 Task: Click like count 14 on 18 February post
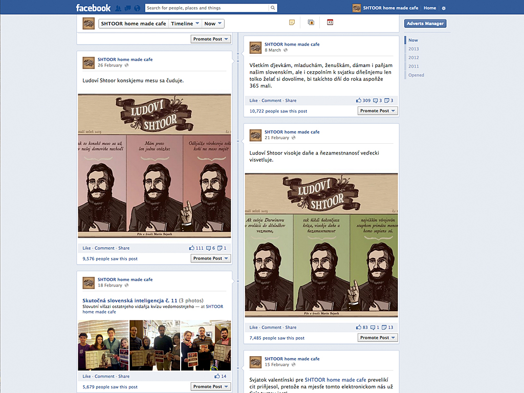pyautogui.click(x=220, y=376)
